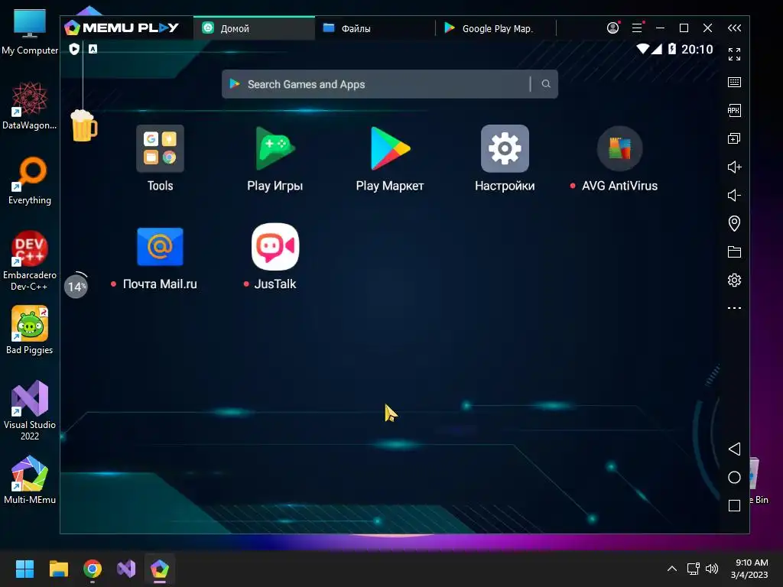Select the DataWagon desktop shortcut
Screen dimensions: 783x587
click(30, 105)
